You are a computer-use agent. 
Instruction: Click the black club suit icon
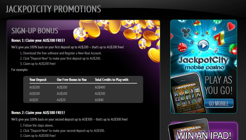(x=186, y=33)
